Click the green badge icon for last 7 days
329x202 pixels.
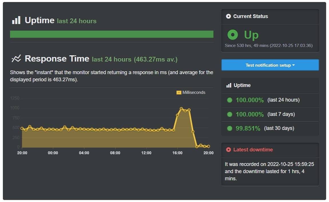coord(229,114)
